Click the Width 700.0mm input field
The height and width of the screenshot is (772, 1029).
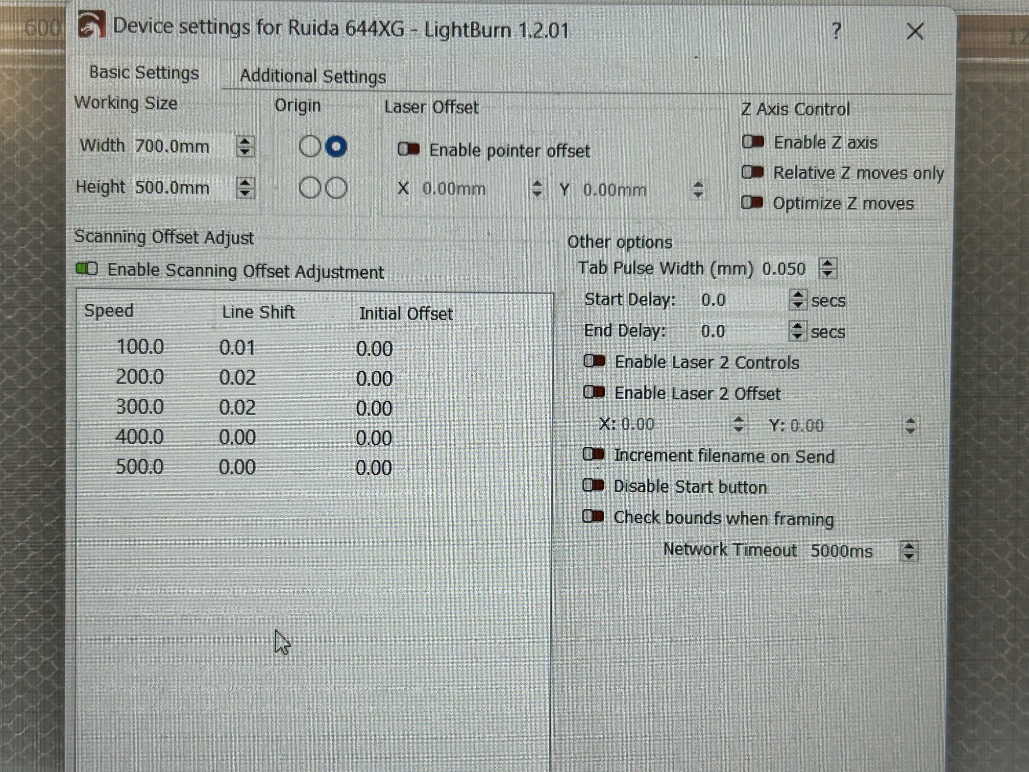[184, 147]
